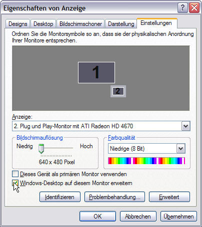Close the Eigenschaften von Anzeige dialog
This screenshot has width=202, height=227.
coord(194,7)
